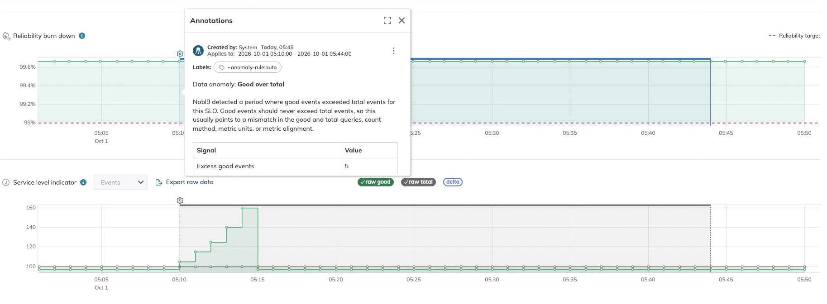Screen dimensions: 827x304
Task: Click the annotation gear marker above the SLI chart
Action: pyautogui.click(x=180, y=200)
